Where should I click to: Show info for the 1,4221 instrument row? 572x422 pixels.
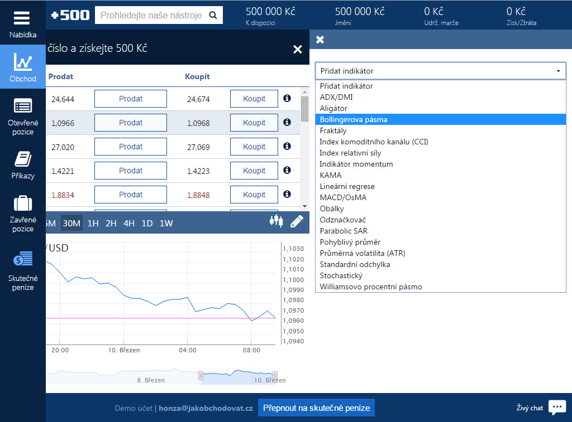coord(287,171)
